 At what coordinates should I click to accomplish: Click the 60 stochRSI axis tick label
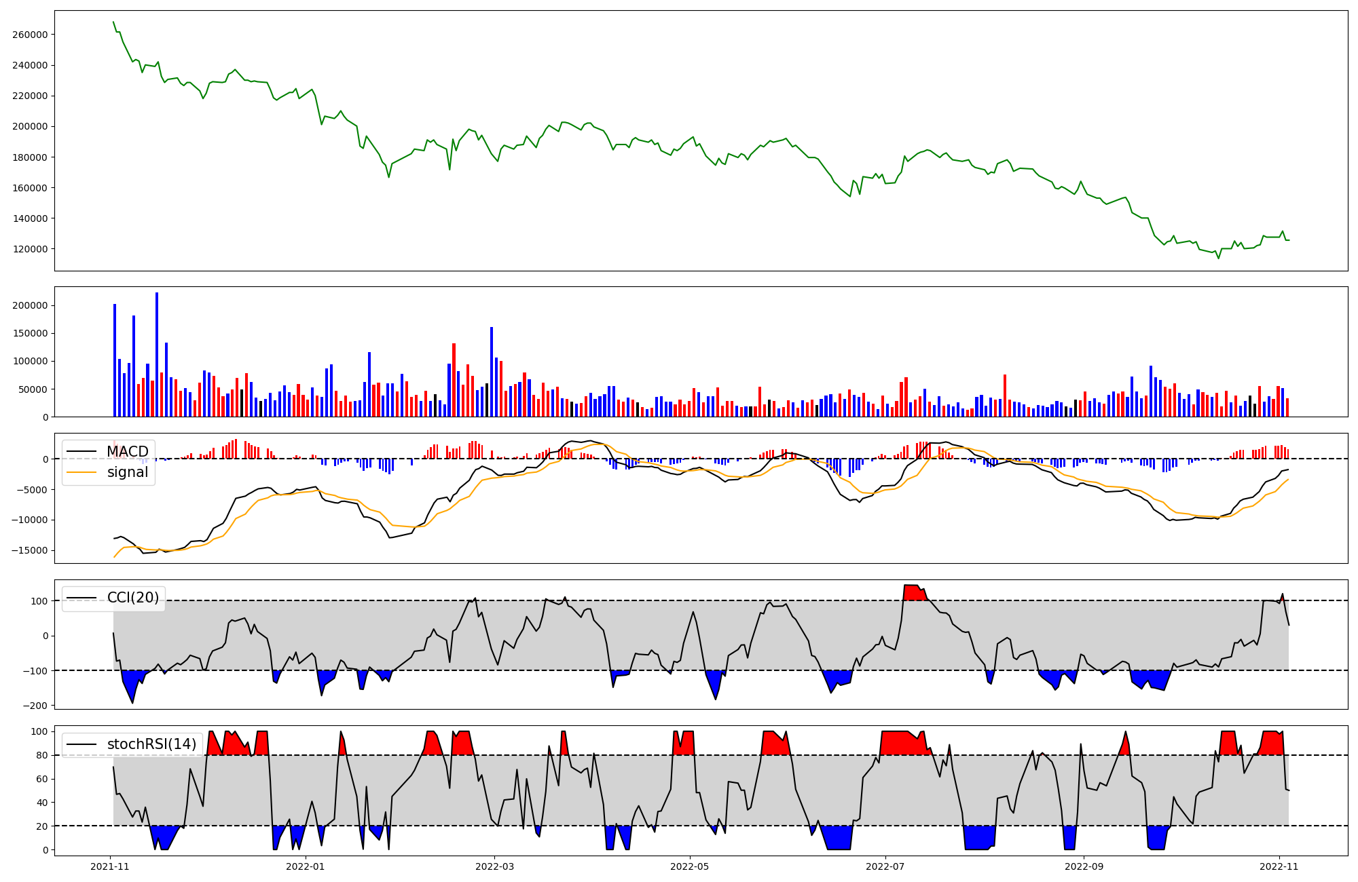42,779
